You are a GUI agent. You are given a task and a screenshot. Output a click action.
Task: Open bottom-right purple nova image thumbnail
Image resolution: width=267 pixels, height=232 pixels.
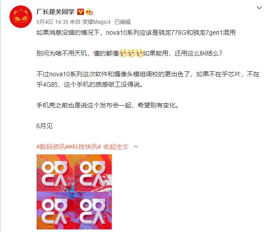[x=93, y=210]
